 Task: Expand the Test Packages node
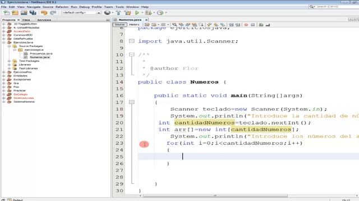(9, 61)
